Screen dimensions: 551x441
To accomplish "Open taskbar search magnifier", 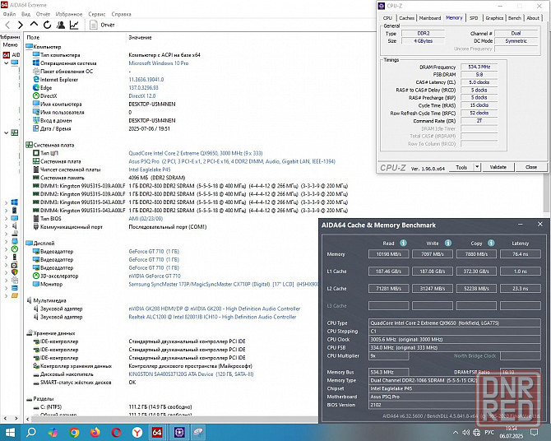I will [x=31, y=432].
